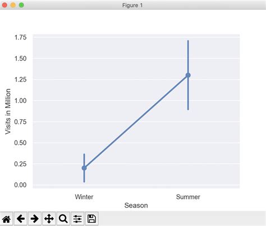Click the red close window button
This screenshot has height=226, width=266.
click(4, 5)
